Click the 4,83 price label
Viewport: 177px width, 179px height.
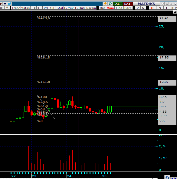click(x=163, y=111)
